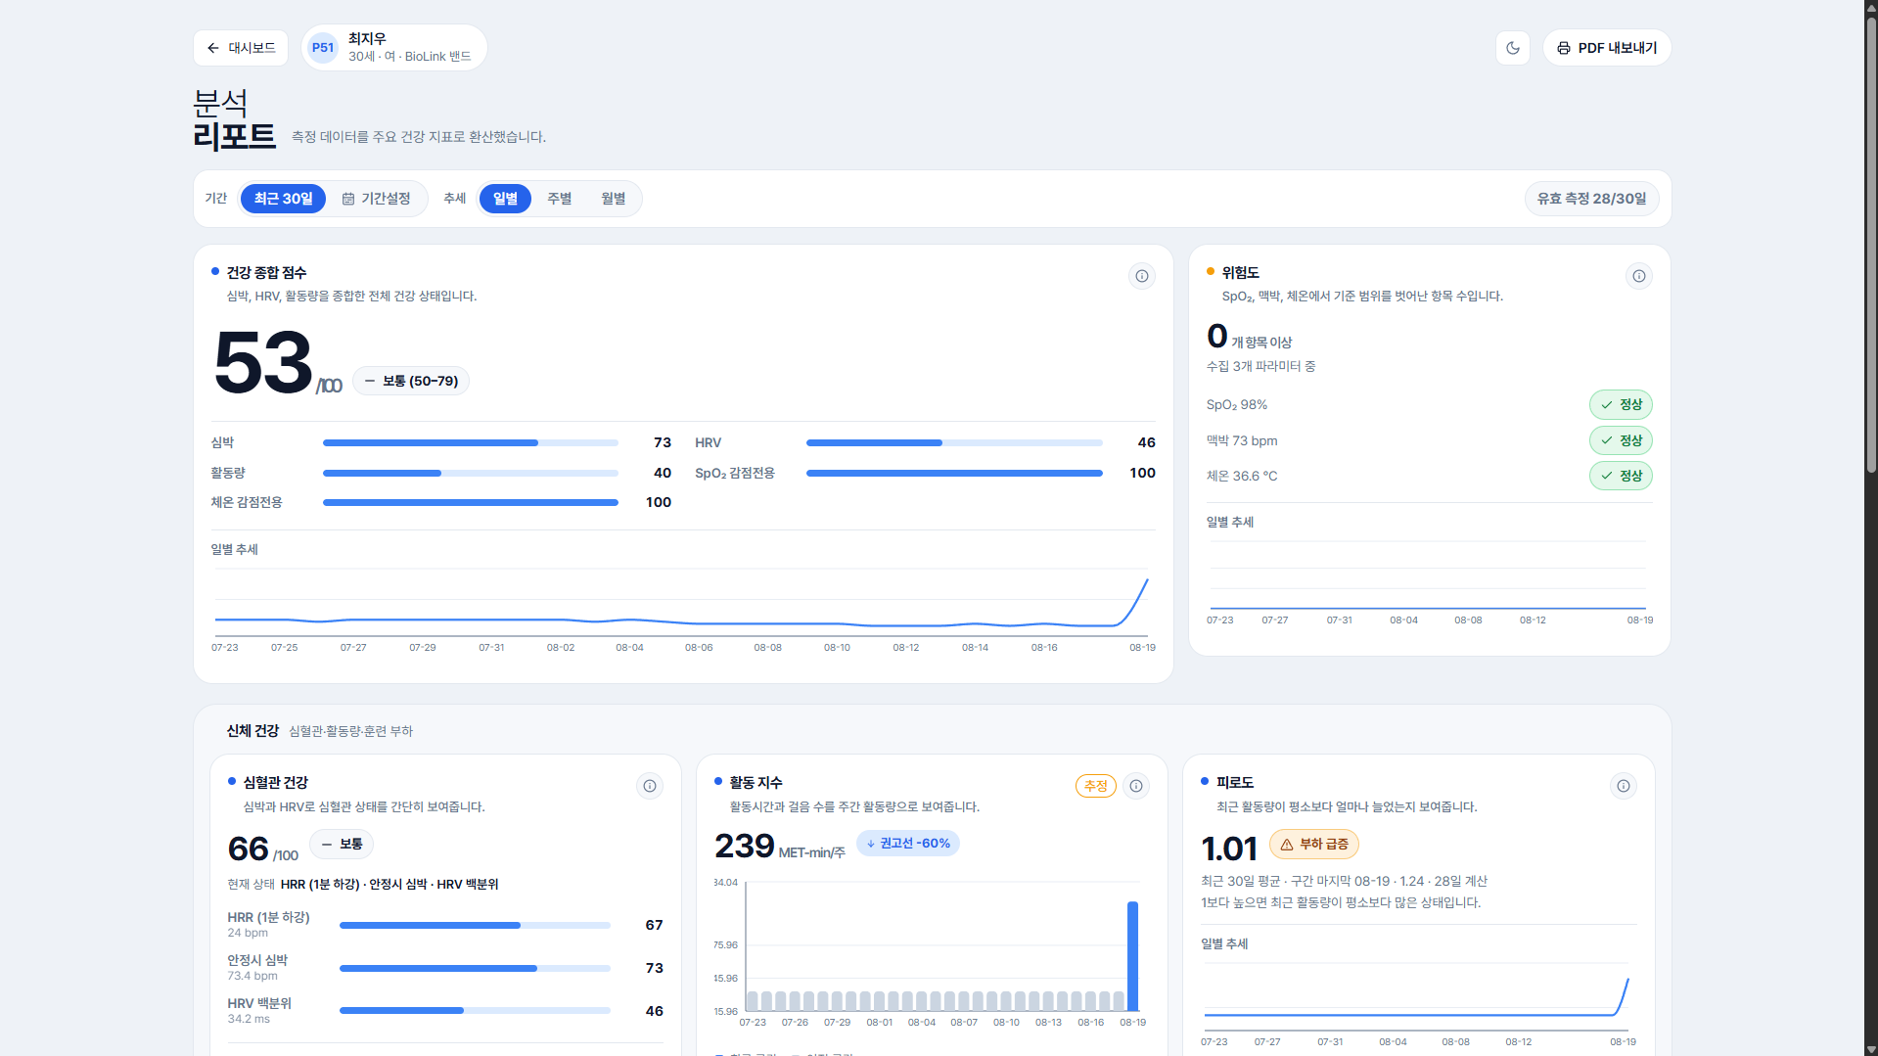Viewport: 1878px width, 1056px height.
Task: Open info icon on 피로도 card
Action: (1623, 786)
